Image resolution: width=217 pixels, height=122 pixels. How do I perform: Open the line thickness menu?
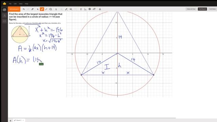click(x=71, y=9)
